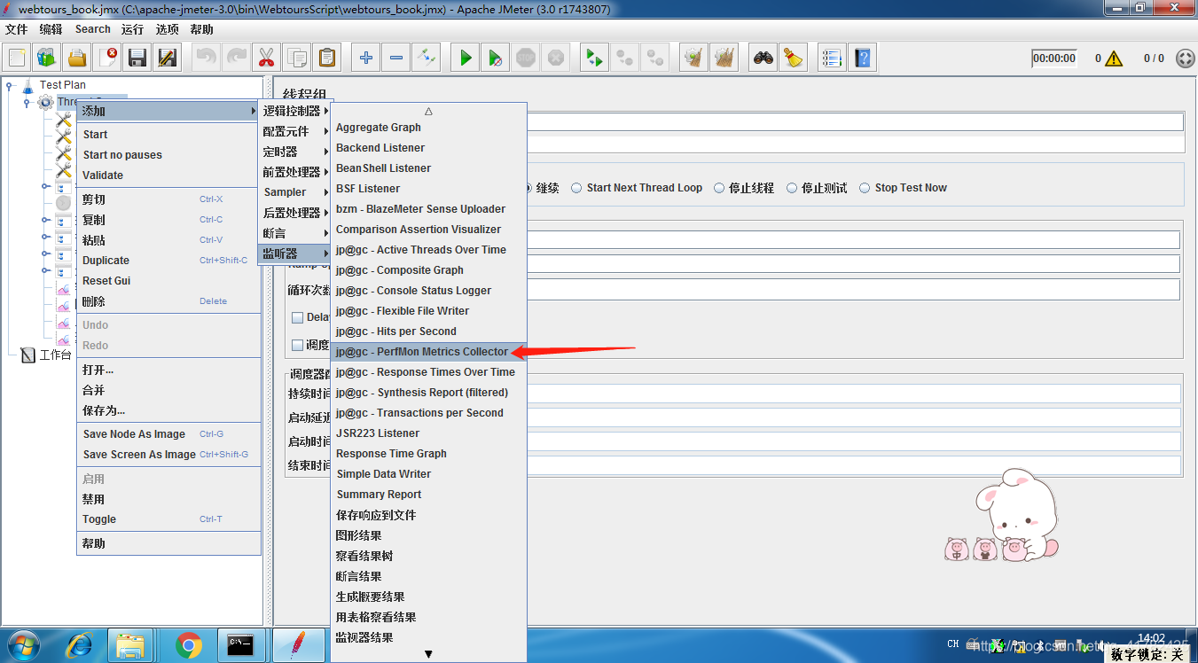
Task: Expand the 断言 submenu
Action: [x=295, y=233]
